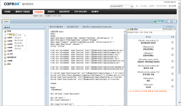
Task: Click inside the HTML source code editor
Action: pyautogui.click(x=86, y=67)
